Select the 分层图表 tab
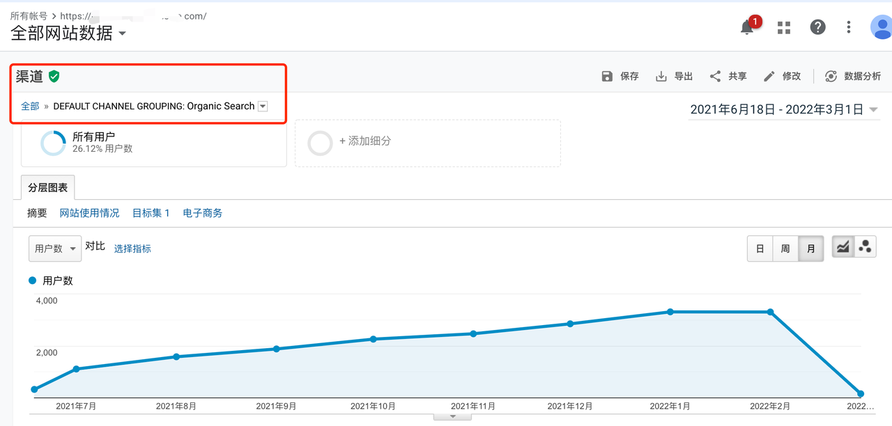Screen dimensions: 892x426 [x=48, y=188]
